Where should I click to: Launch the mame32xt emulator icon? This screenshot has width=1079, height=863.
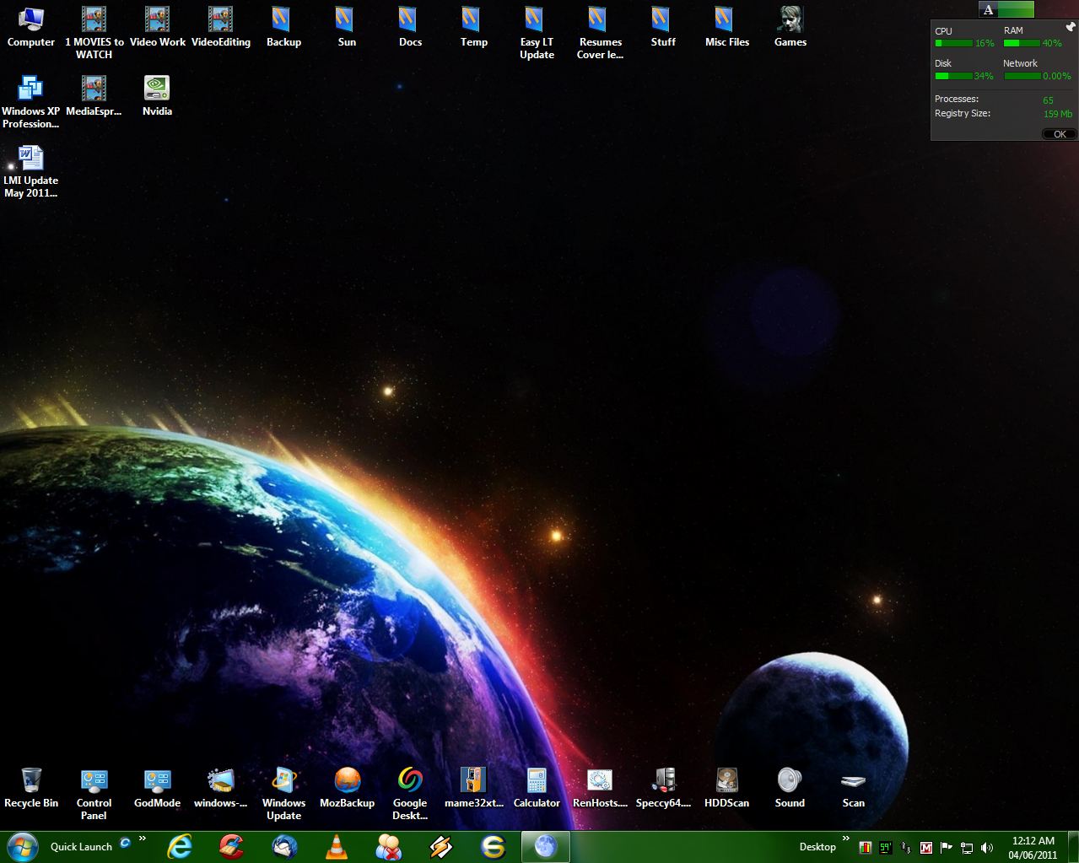point(473,788)
